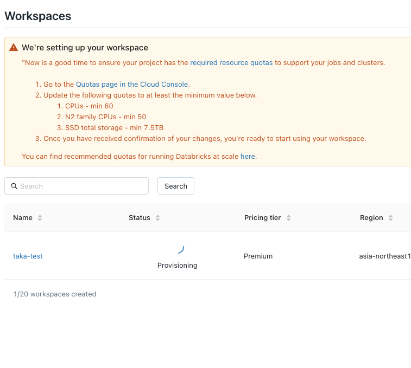
Task: Open the Quotas page in the Cloud Console
Action: coord(132,84)
